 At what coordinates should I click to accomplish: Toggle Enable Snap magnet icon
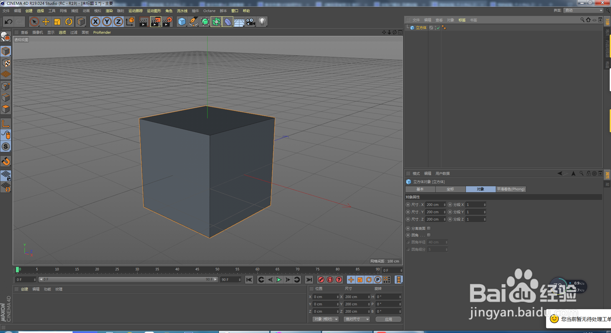[x=6, y=161]
